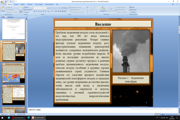Open Microsoft Edge from the taskbar
The image size is (180, 120).
28,118
